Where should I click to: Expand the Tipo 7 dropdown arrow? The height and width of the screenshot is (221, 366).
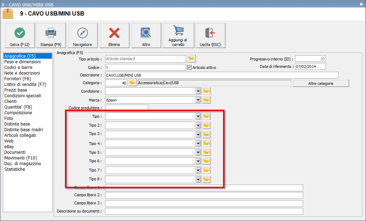click(198, 170)
